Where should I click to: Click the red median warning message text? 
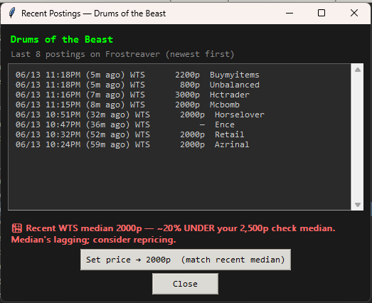pos(173,234)
